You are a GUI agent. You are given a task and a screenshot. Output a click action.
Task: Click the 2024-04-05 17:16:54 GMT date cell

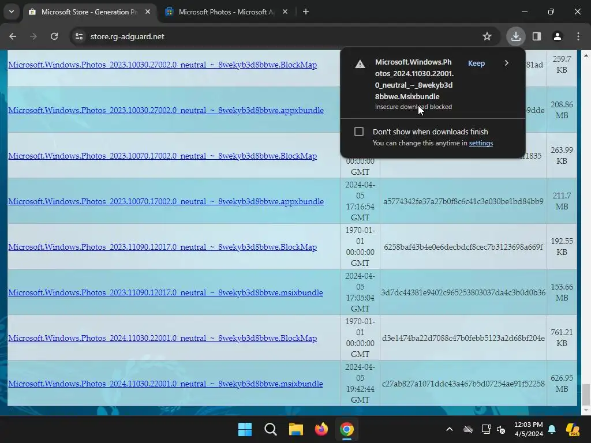360,201
